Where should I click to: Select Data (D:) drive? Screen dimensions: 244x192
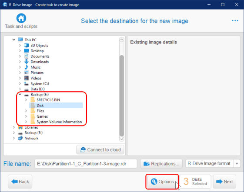(37, 89)
